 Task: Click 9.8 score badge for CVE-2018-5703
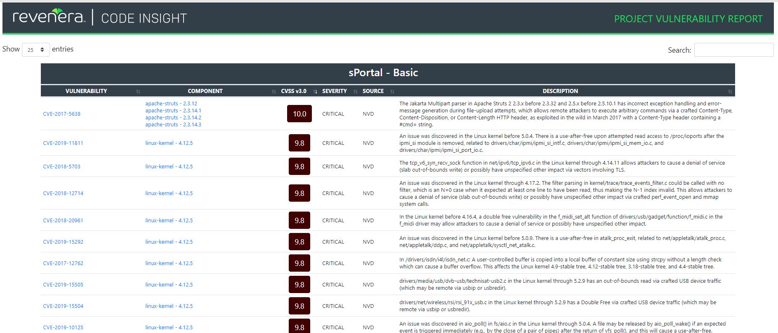[299, 167]
